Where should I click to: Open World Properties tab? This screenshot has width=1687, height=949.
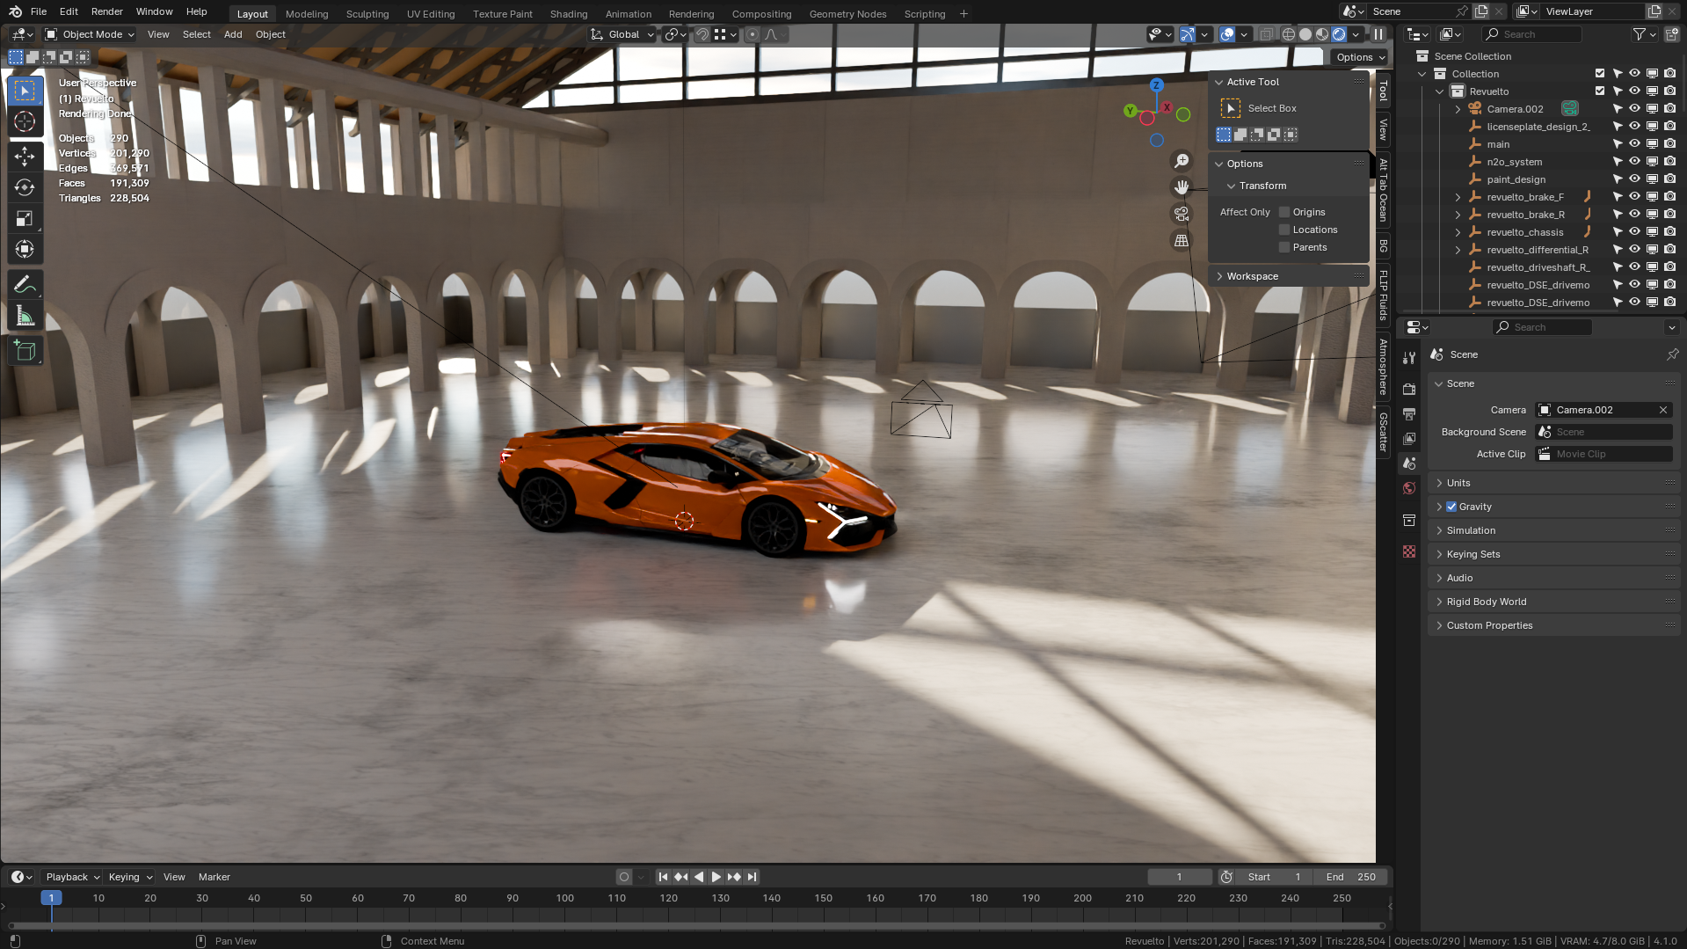pos(1409,488)
